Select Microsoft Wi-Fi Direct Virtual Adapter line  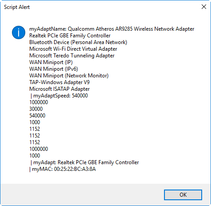pos(73,49)
